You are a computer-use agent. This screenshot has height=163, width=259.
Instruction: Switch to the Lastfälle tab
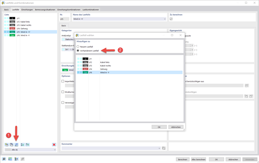[16, 10]
